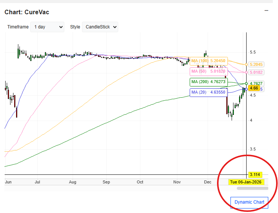Viewport: 278px width, 213px height.
Task: Click the orange 5.2045 price axis tag
Action: pos(256,64)
